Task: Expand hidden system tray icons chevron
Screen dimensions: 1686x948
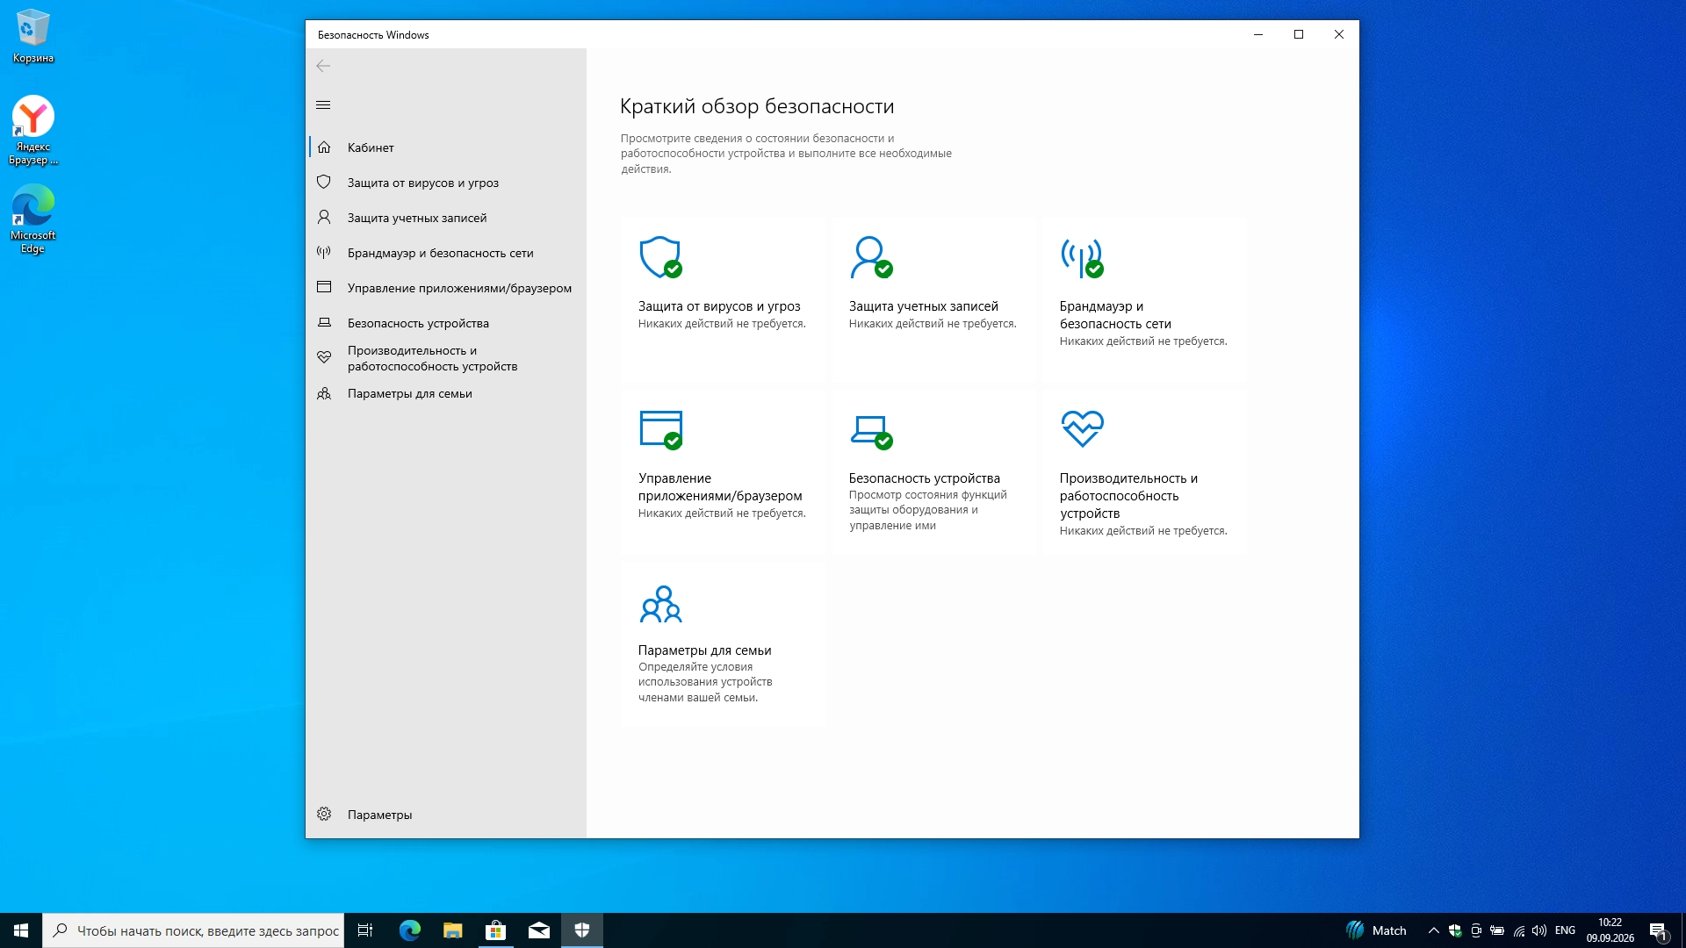Action: (x=1433, y=930)
